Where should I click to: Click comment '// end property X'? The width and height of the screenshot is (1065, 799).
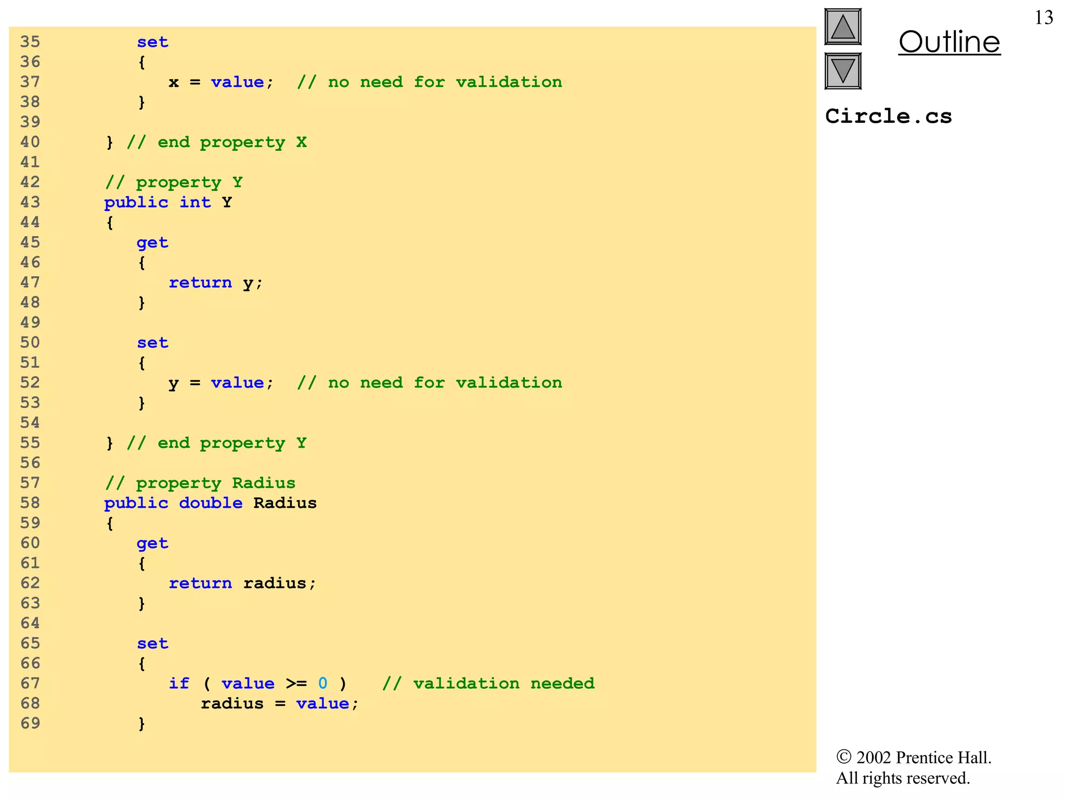coord(217,143)
